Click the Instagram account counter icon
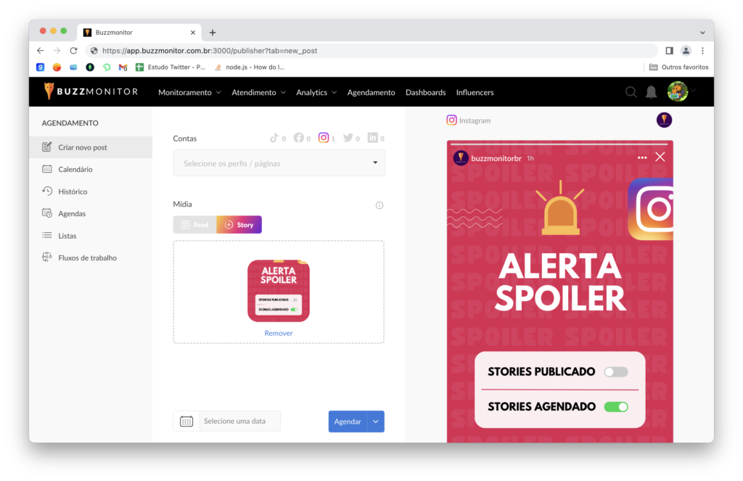The height and width of the screenshot is (481, 743). point(324,138)
